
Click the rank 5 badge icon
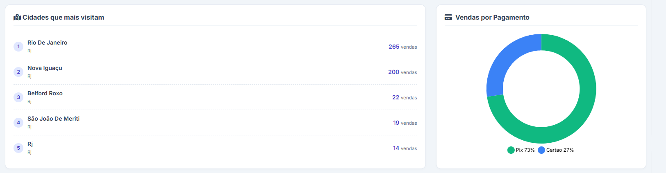point(18,148)
